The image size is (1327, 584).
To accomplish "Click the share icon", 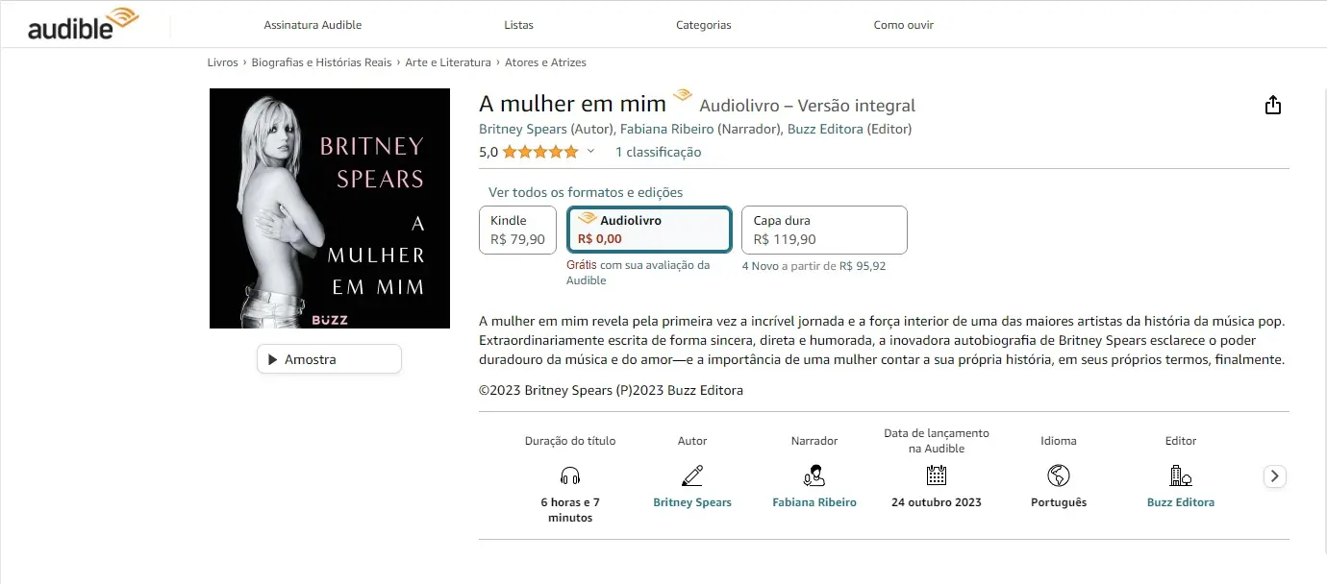I will 1273,104.
